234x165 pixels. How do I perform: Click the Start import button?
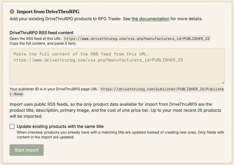click(26, 150)
